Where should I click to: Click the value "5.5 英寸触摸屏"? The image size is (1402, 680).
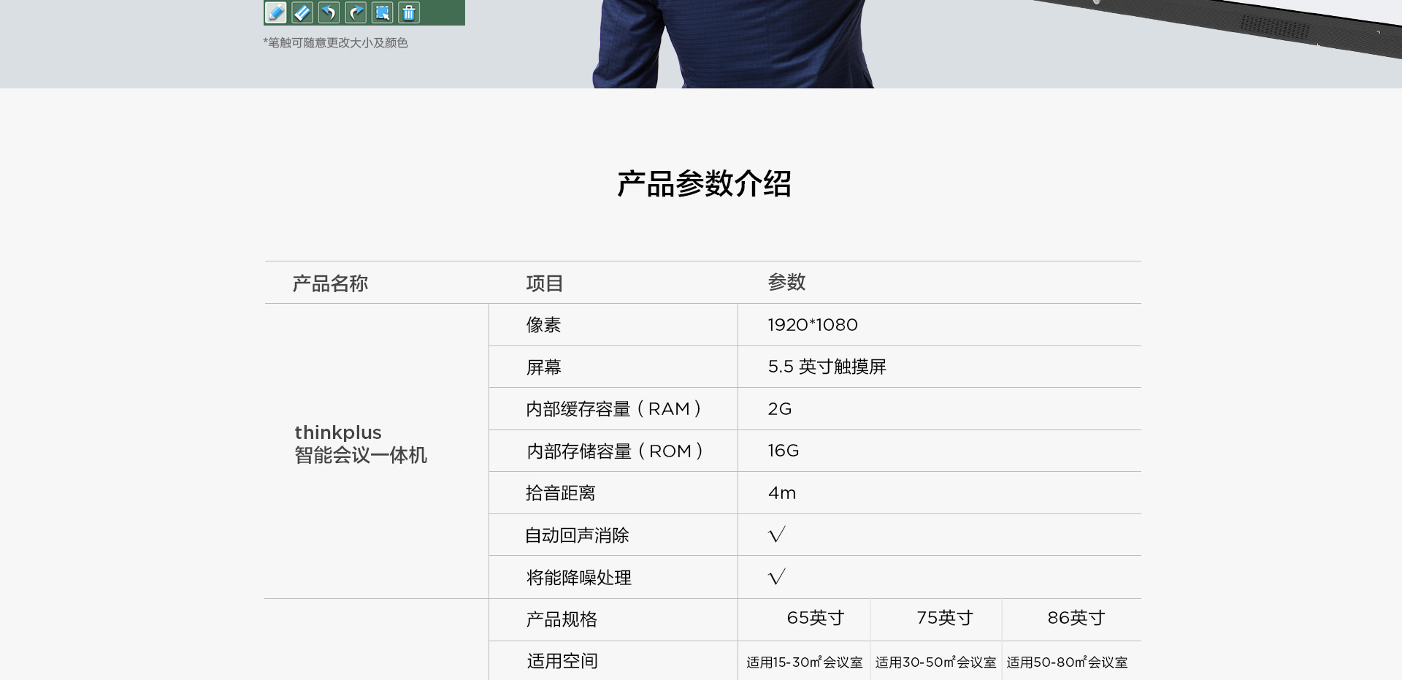827,367
